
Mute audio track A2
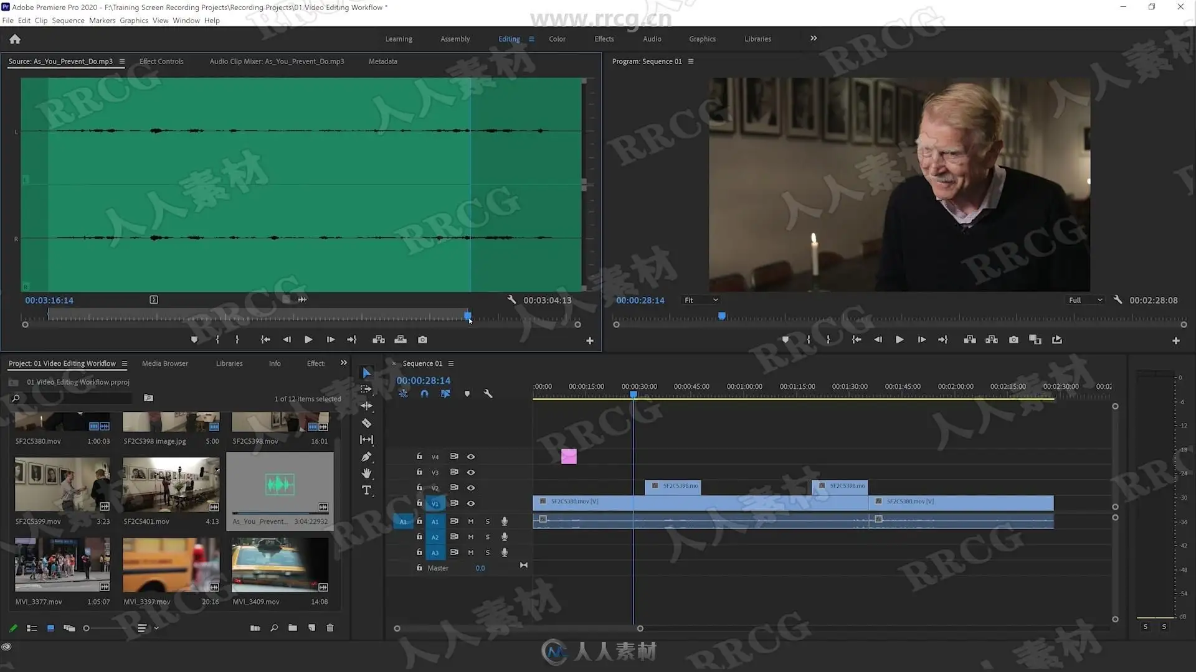pos(471,537)
